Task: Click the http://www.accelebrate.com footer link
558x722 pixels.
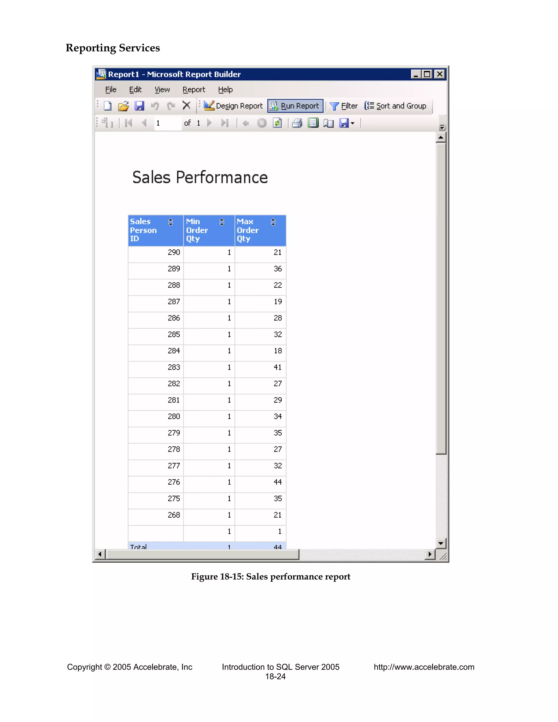Action: point(424,667)
